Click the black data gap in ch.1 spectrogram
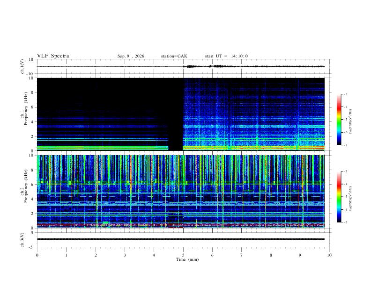 (175, 114)
